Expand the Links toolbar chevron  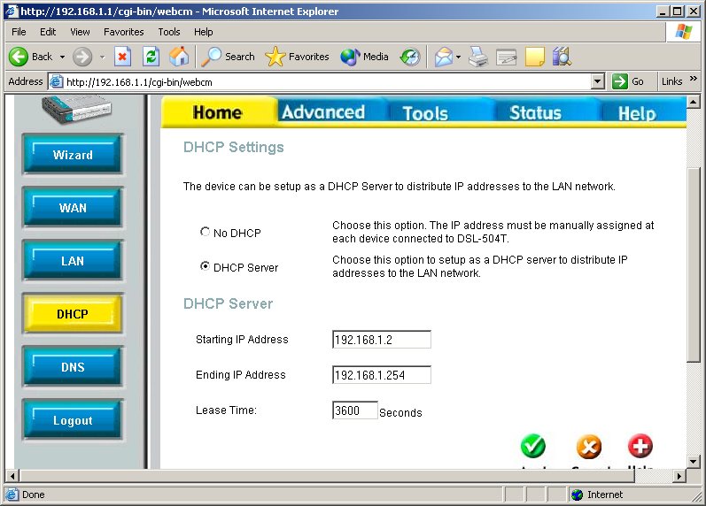click(693, 79)
